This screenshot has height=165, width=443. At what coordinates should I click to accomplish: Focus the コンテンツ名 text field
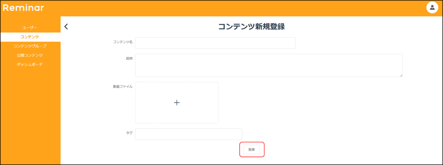tap(215, 43)
